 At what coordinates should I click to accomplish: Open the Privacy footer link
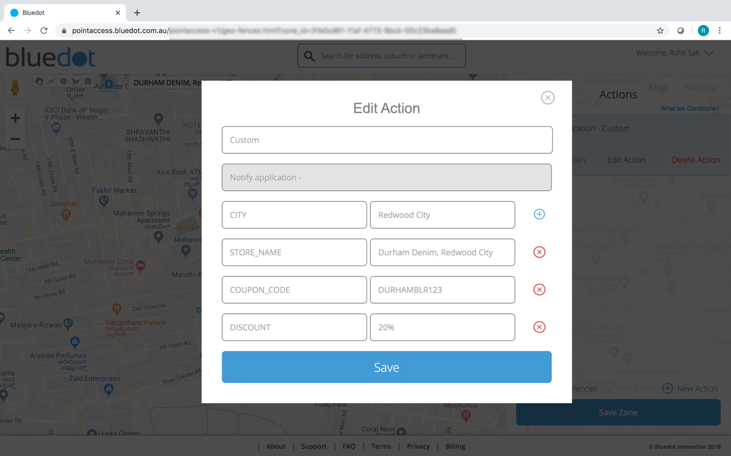[x=419, y=446]
